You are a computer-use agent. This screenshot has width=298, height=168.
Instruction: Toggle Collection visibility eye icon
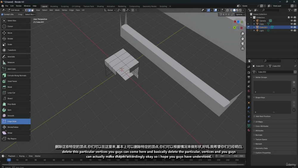click(292, 17)
